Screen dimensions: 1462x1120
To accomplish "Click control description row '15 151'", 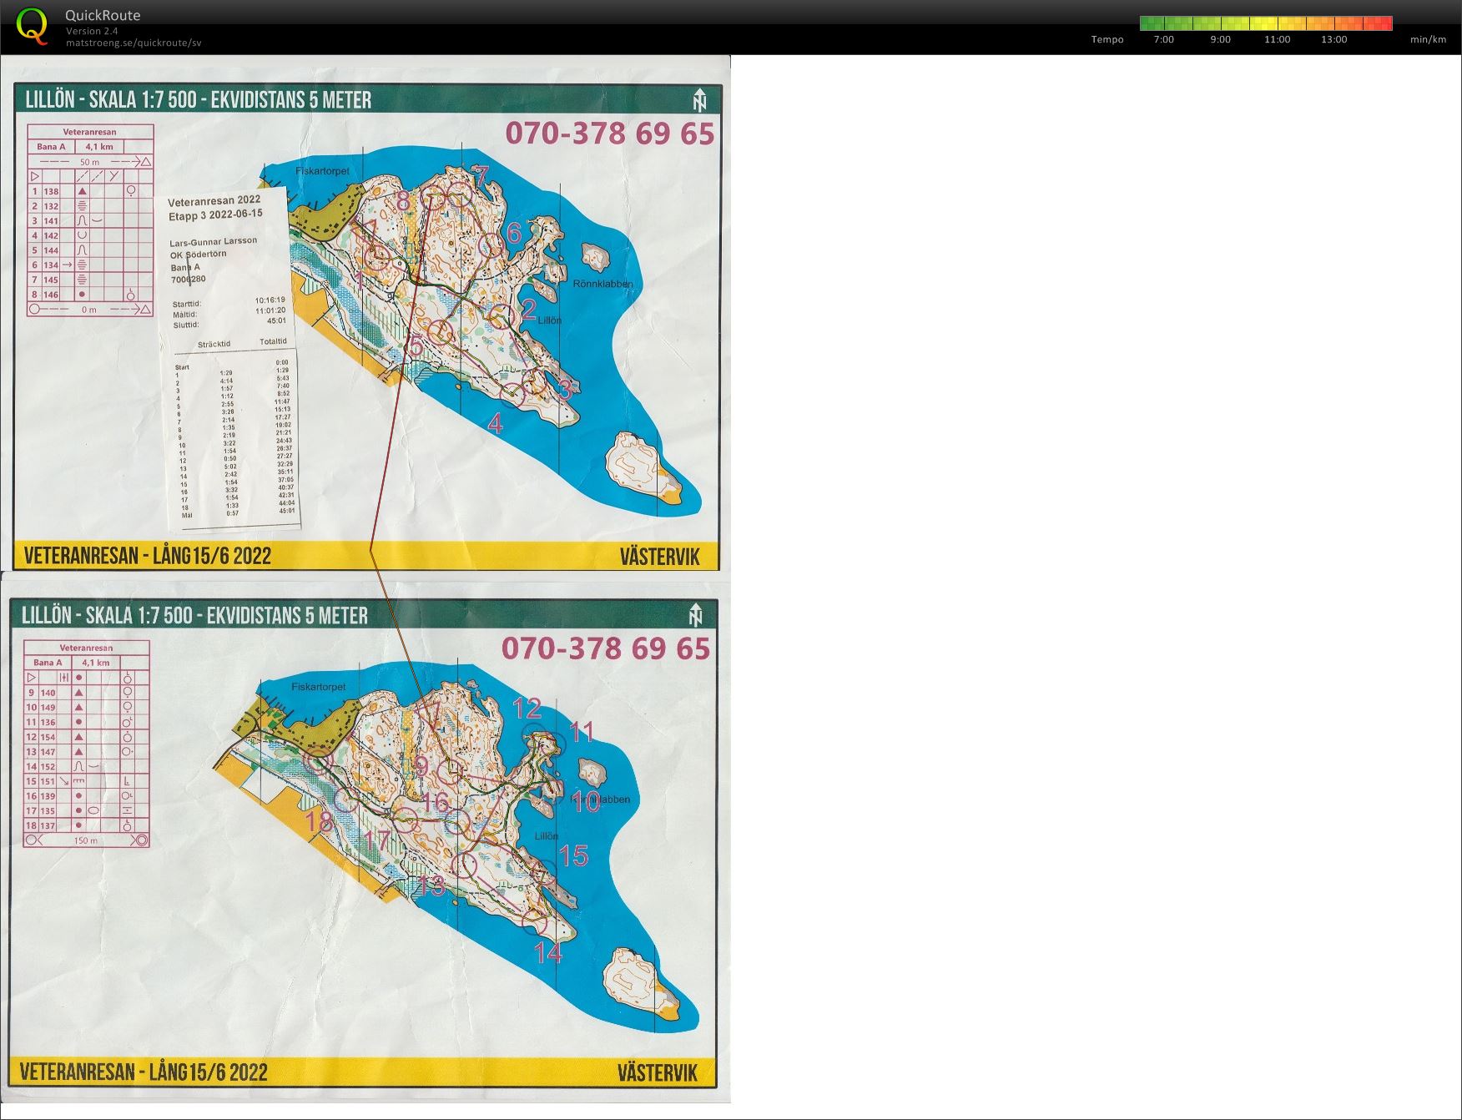I will (87, 781).
